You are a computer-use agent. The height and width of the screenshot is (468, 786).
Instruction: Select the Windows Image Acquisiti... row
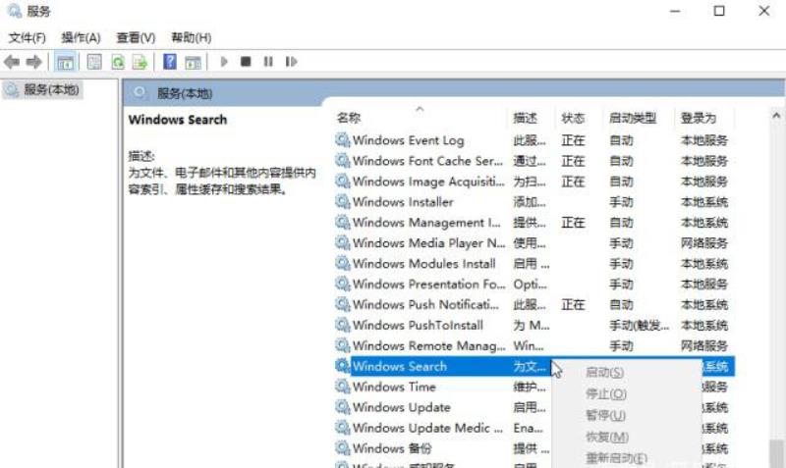click(x=533, y=182)
